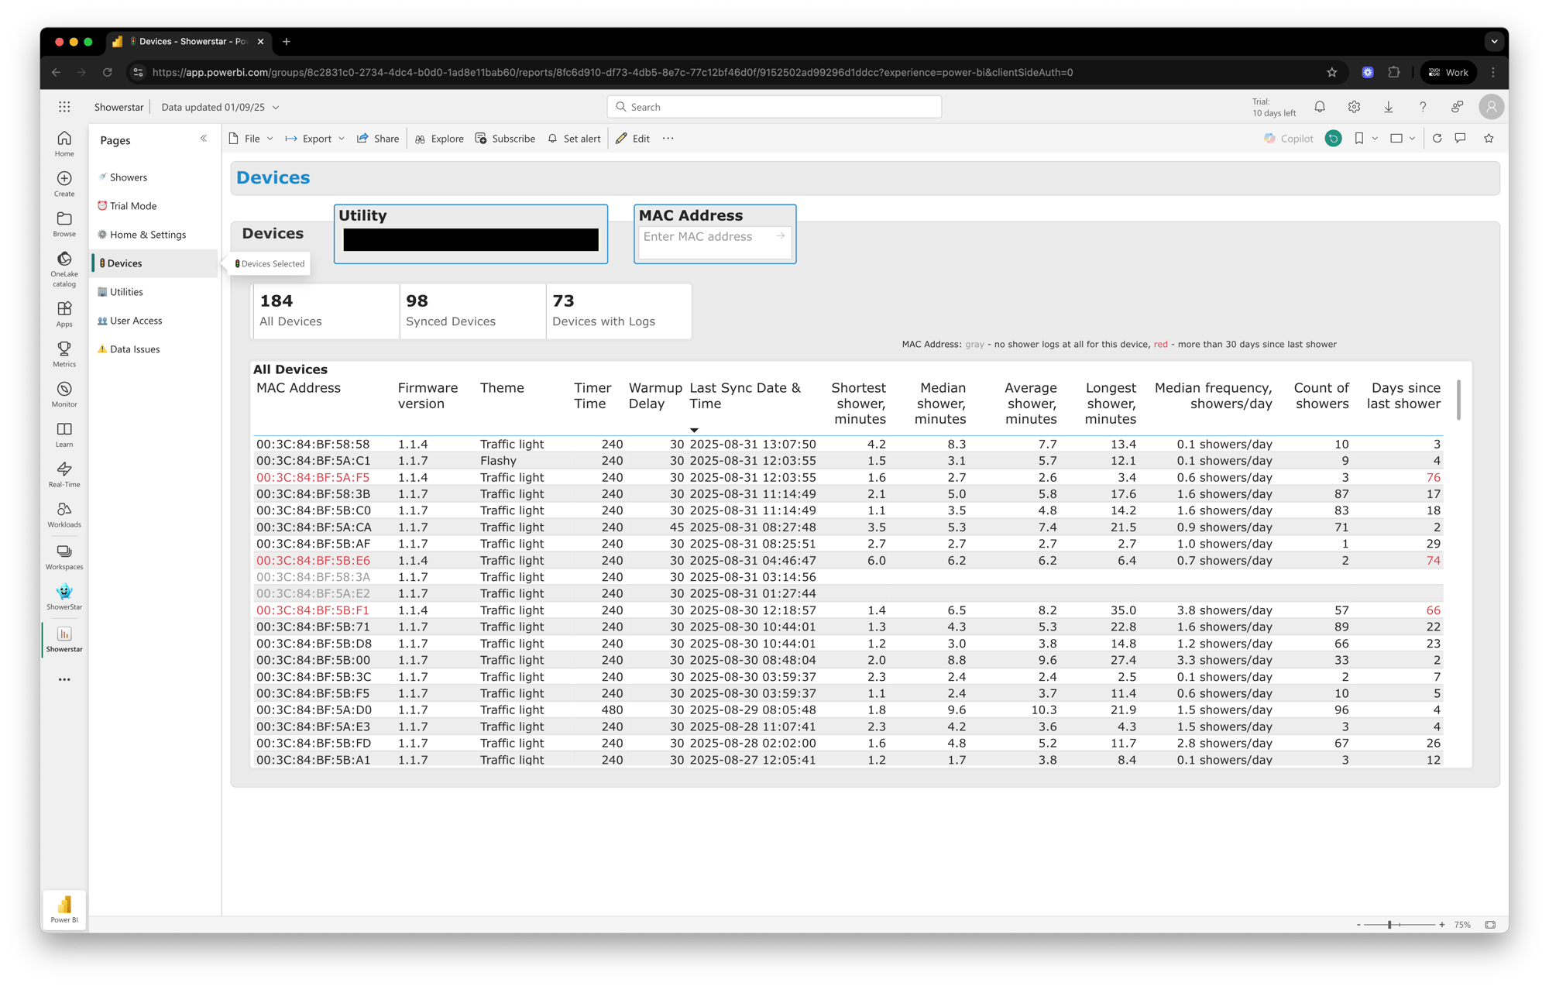Viewport: 1549px width, 986px height.
Task: Open Copilot button
Action: point(1289,139)
